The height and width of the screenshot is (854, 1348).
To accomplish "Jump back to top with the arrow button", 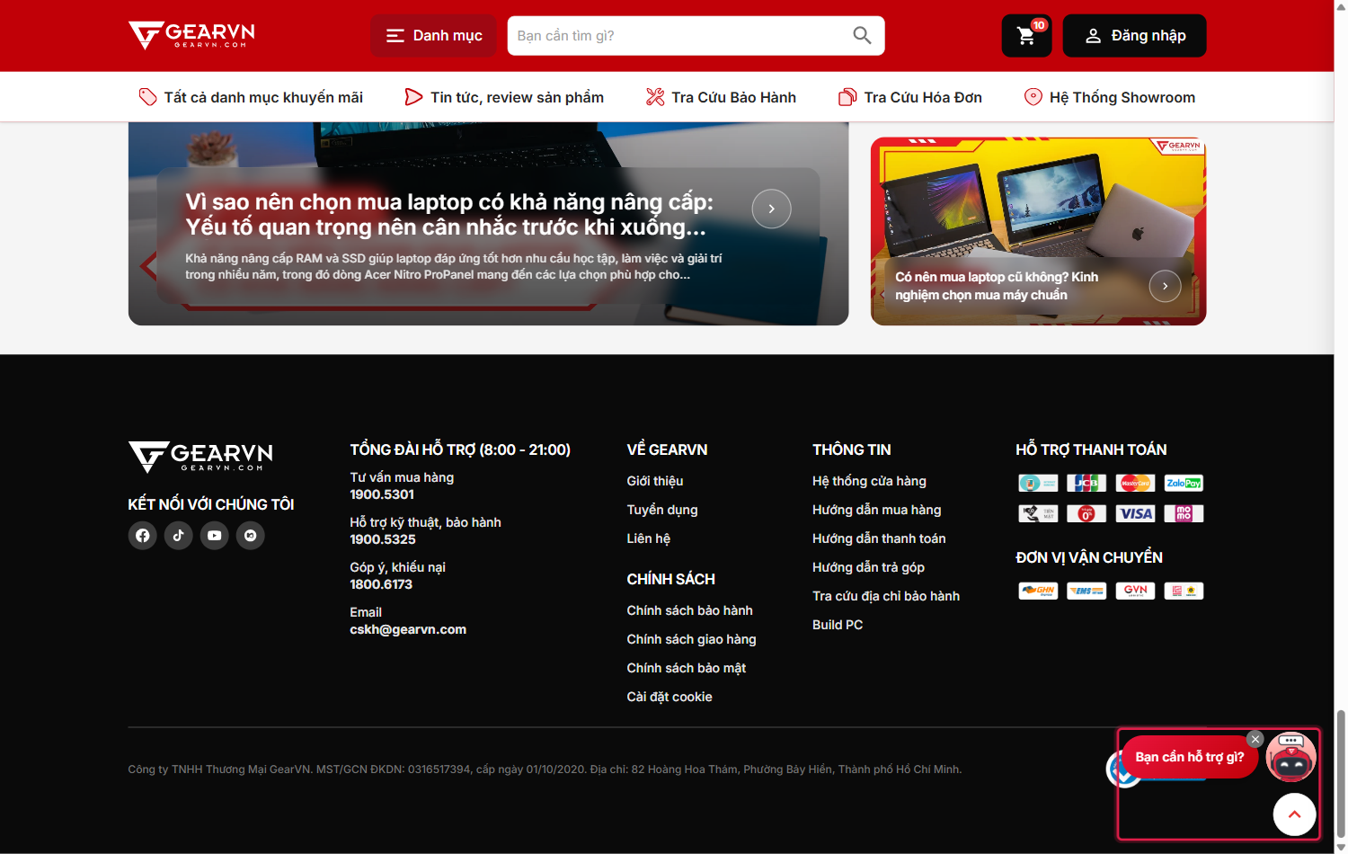I will pos(1295,814).
